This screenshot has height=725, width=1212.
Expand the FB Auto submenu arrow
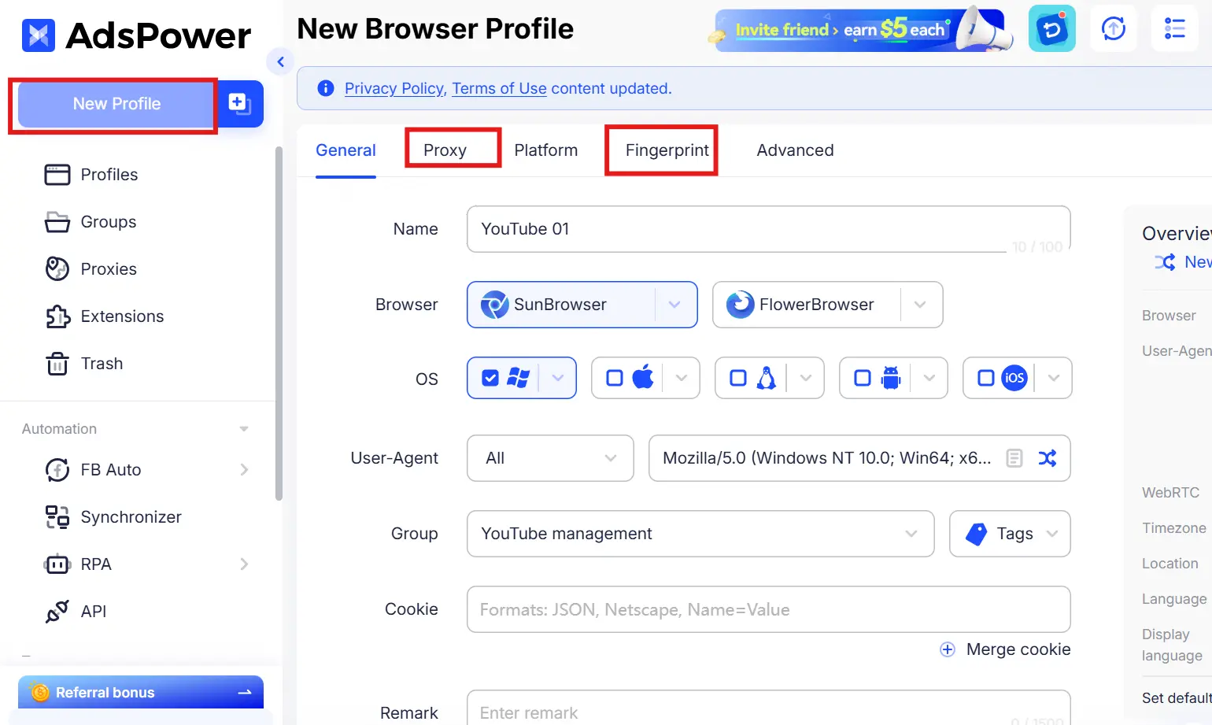244,470
